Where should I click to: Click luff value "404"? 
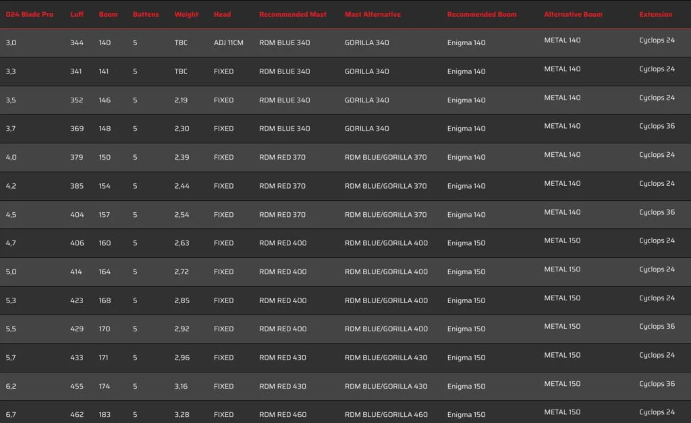[77, 215]
